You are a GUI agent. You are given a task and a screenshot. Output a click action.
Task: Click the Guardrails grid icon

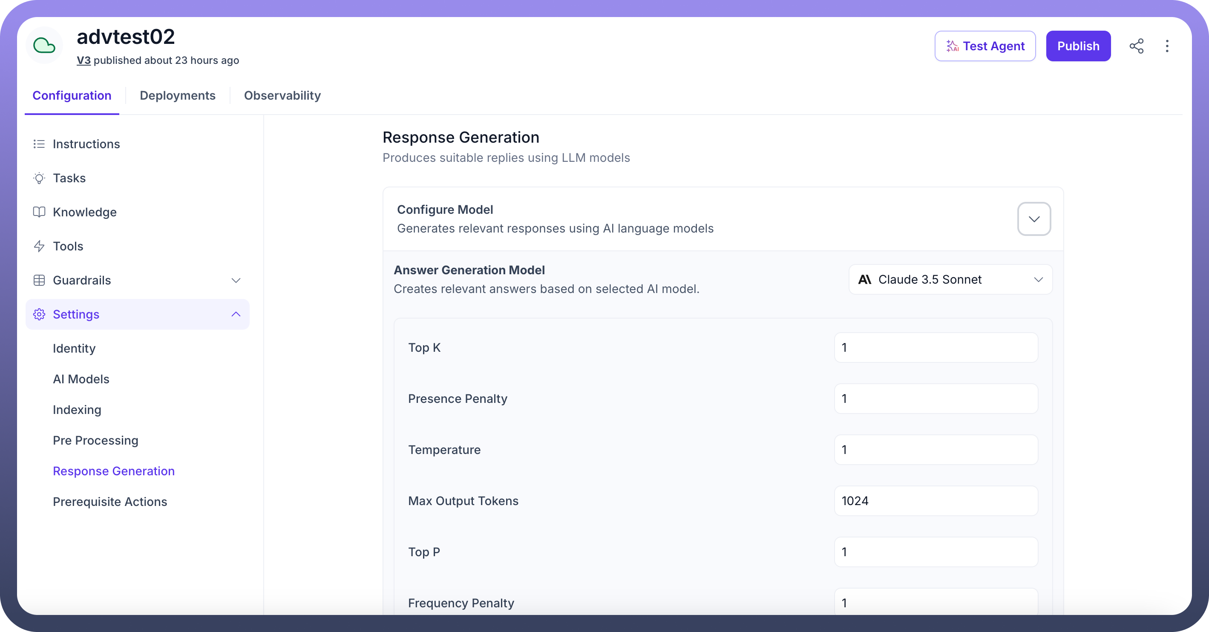(x=39, y=280)
